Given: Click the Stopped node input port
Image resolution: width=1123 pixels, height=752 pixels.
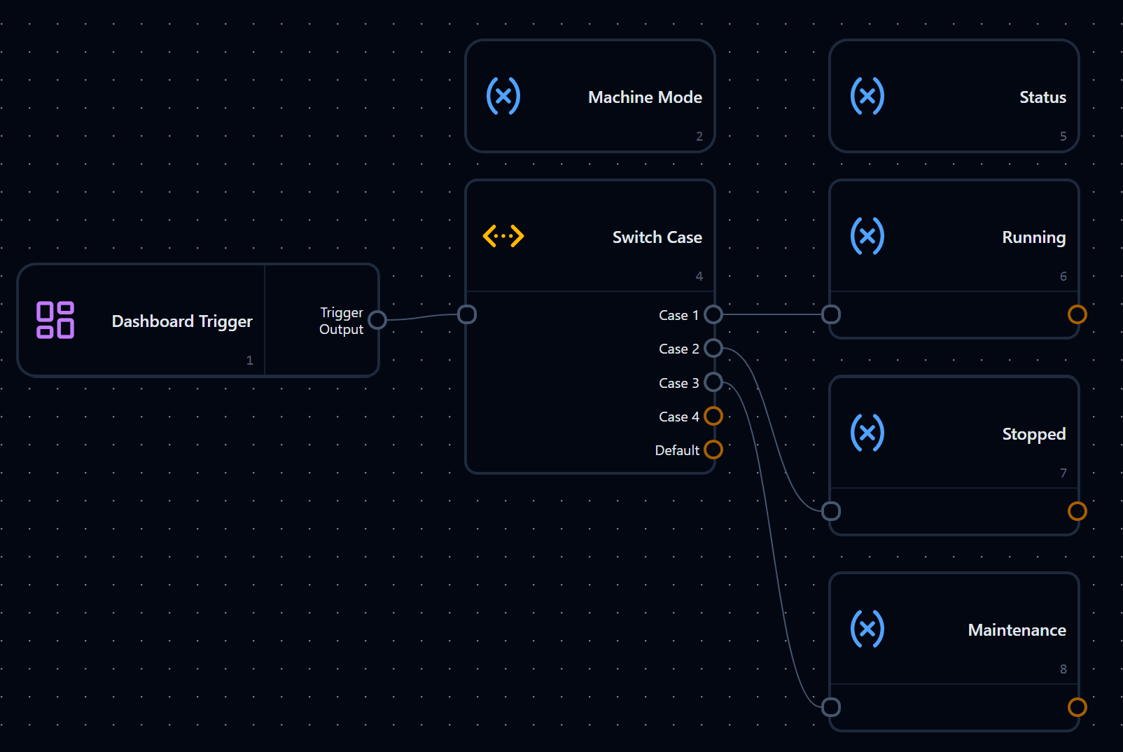Looking at the screenshot, I should [831, 511].
